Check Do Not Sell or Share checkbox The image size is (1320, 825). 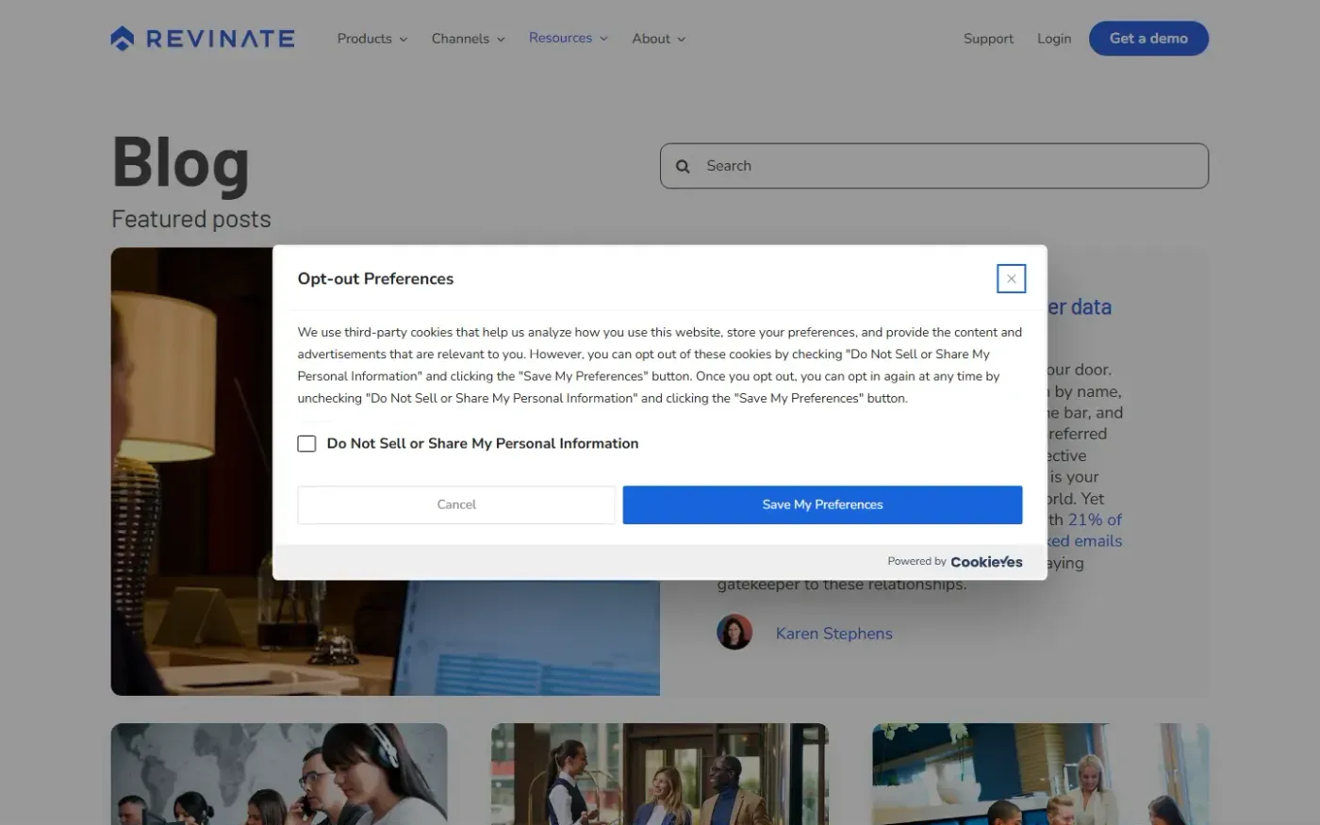click(x=306, y=443)
